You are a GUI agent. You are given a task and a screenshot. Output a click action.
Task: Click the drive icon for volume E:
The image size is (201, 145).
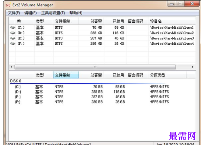[x=13, y=38]
